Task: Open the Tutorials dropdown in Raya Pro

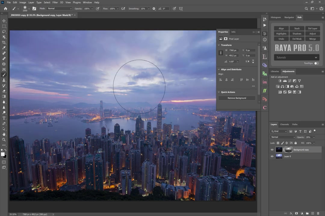Action: tap(296, 57)
